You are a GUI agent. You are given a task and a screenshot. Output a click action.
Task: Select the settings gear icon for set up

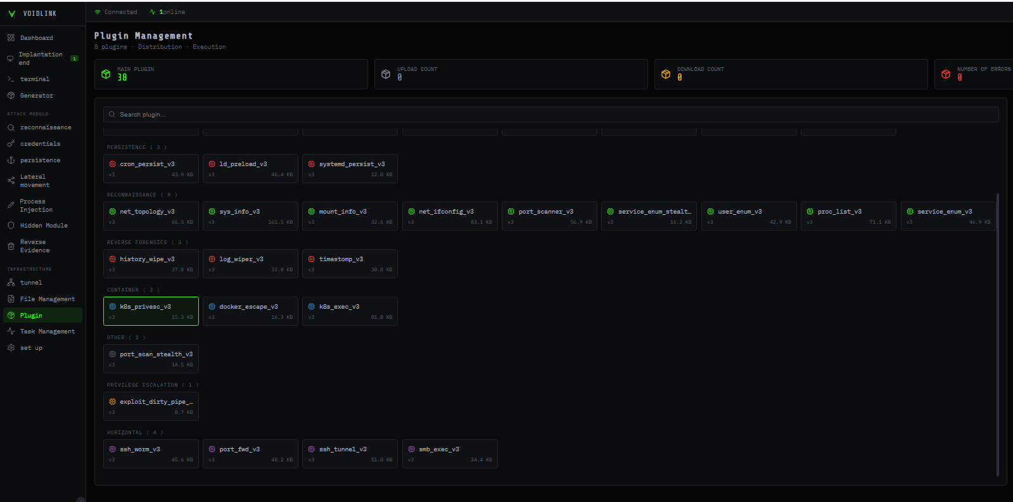pyautogui.click(x=11, y=348)
